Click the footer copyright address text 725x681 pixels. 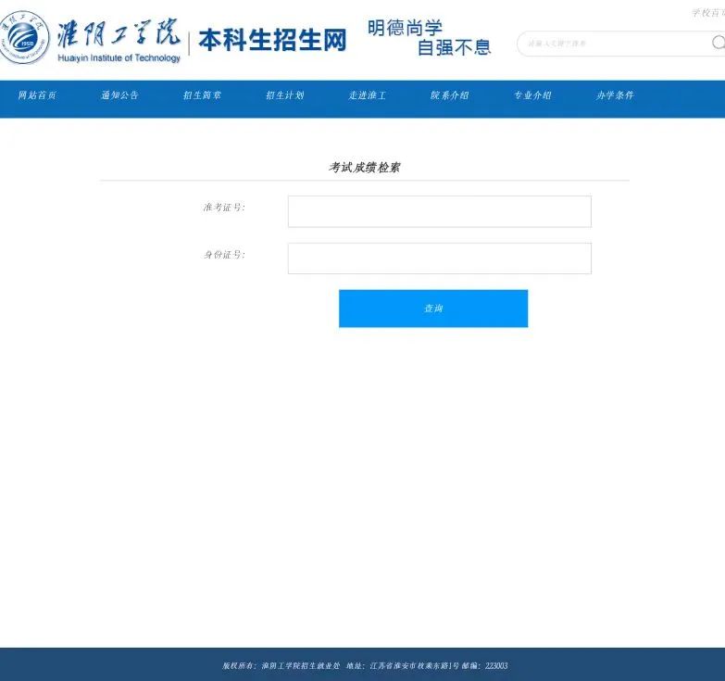point(364,665)
